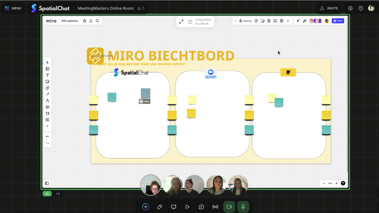The height and width of the screenshot is (213, 379).
Task: Open Miro reactions confetti icon
Action: [x=305, y=21]
